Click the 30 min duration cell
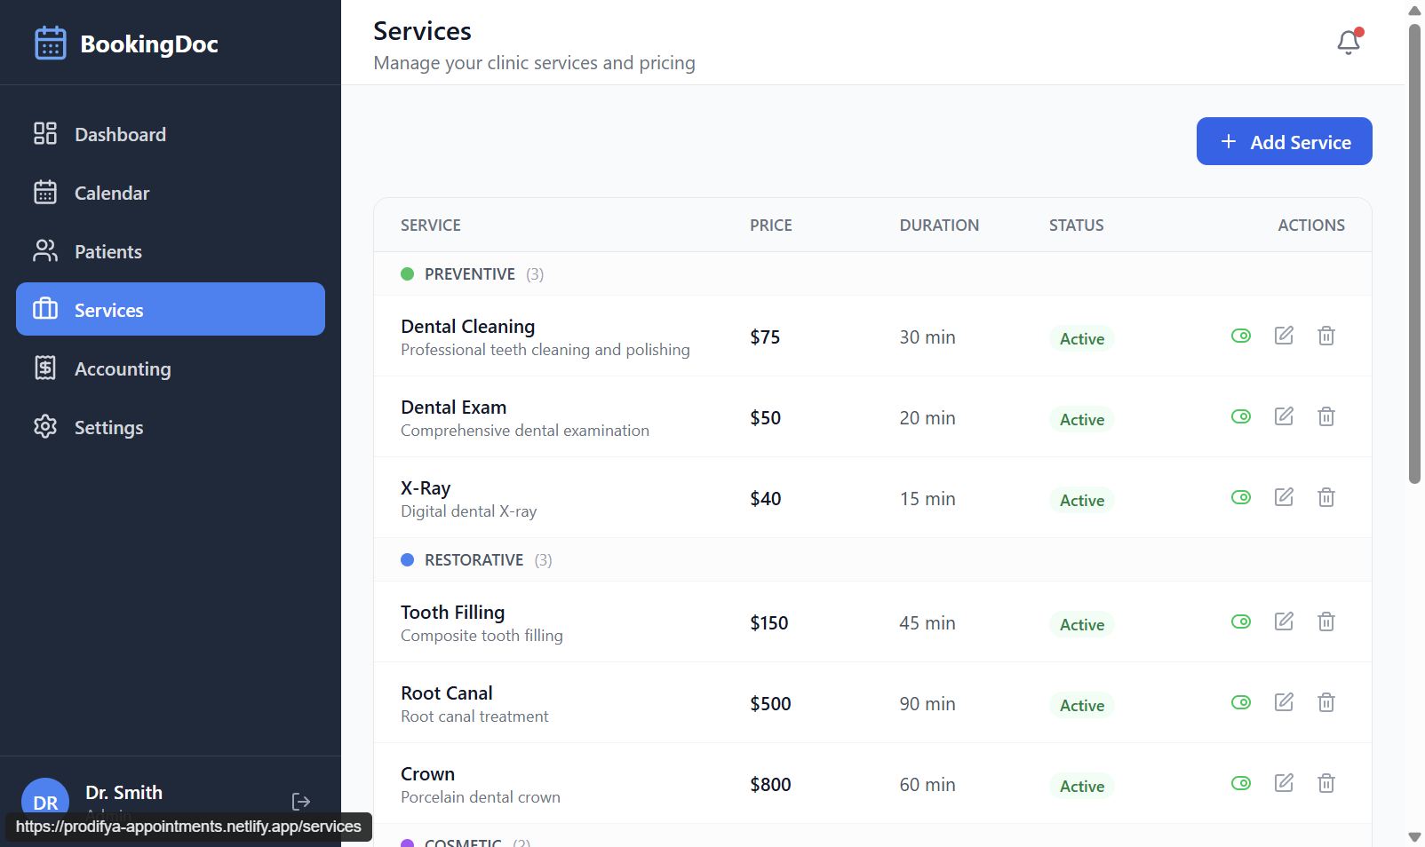The width and height of the screenshot is (1425, 847). click(x=927, y=337)
